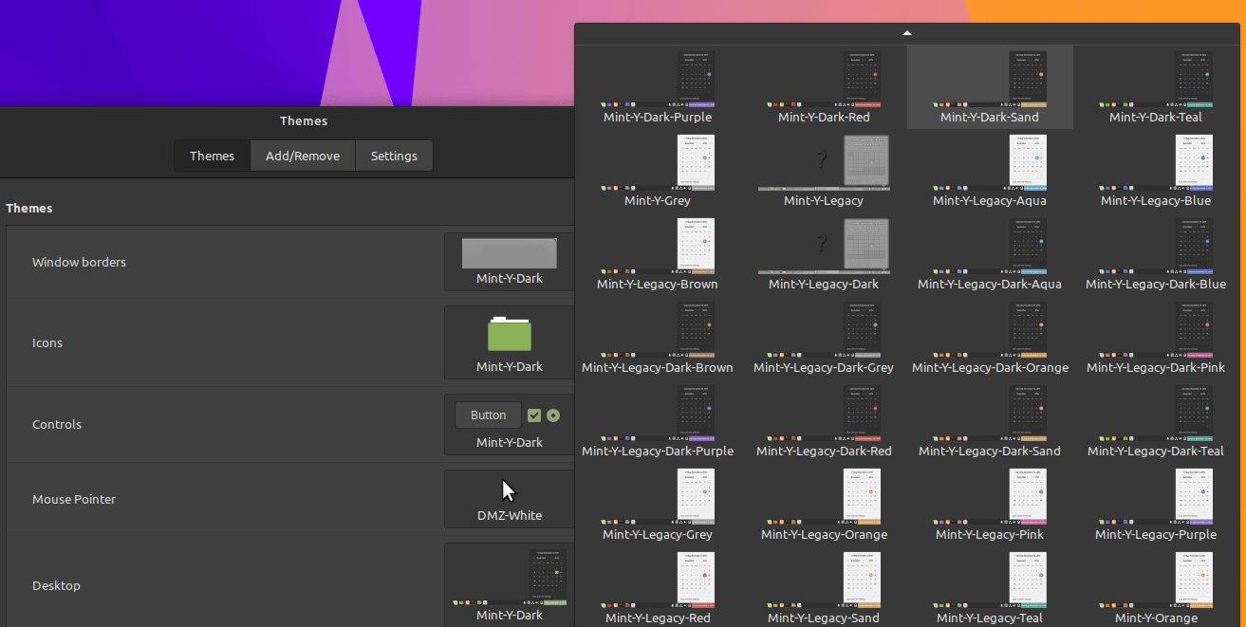Viewport: 1246px width, 627px height.
Task: Pick the Mint-Y-Orange theme preview
Action: tap(1156, 588)
